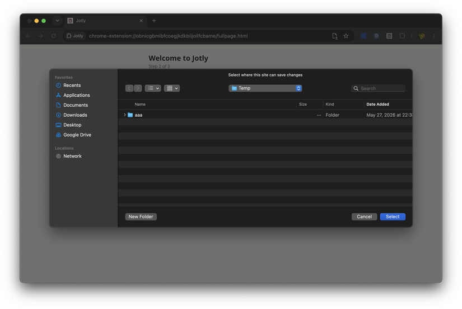Select the aaa folder row
The height and width of the screenshot is (309, 462).
[x=265, y=115]
